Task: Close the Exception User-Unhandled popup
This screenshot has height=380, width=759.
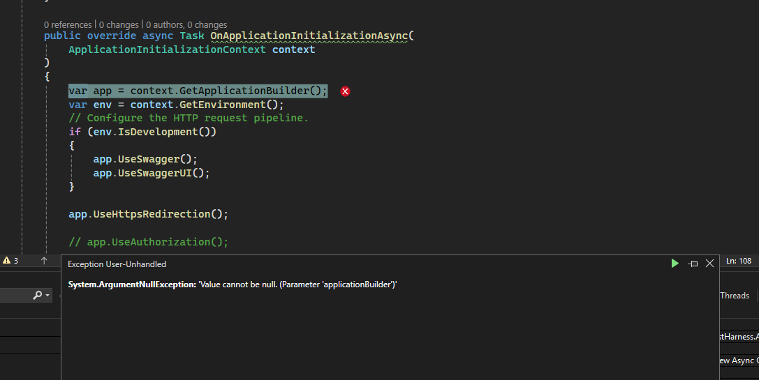Action: click(709, 264)
